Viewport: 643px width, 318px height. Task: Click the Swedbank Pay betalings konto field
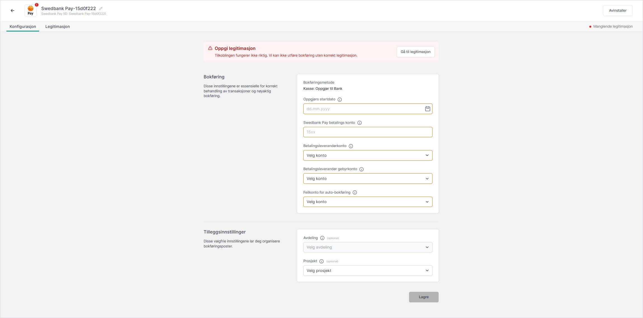(x=367, y=132)
